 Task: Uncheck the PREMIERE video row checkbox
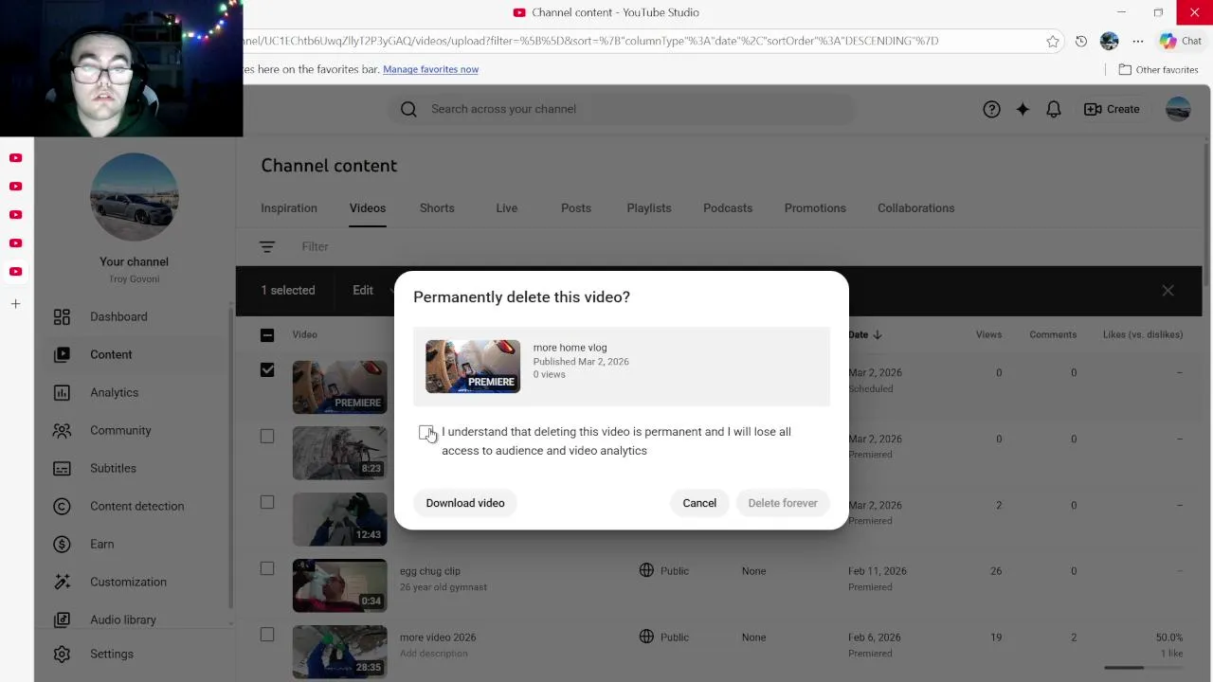point(267,370)
